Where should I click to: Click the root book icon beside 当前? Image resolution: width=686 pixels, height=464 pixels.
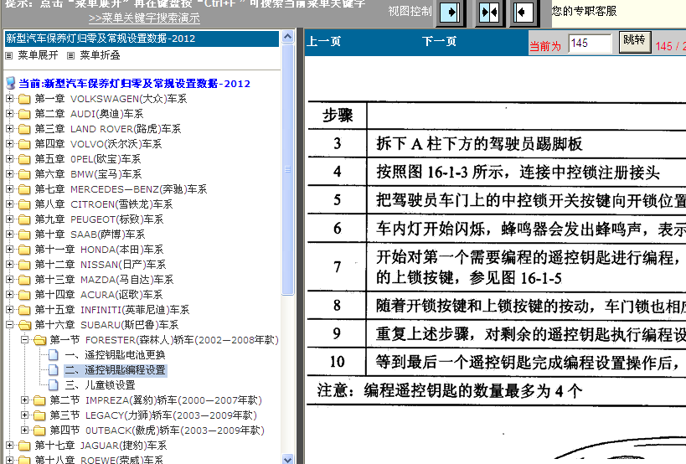(x=10, y=84)
